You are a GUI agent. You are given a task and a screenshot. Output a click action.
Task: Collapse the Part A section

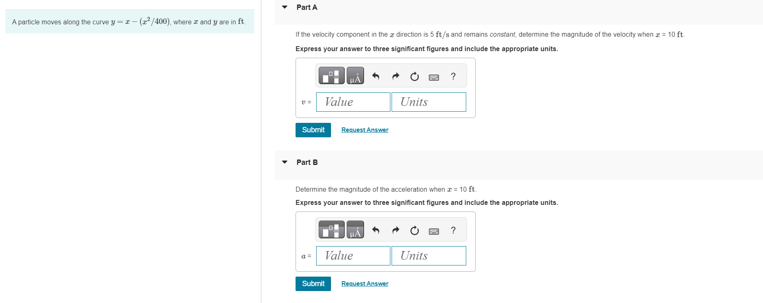click(284, 7)
